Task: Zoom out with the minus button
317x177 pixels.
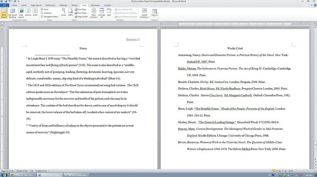Action: click(x=296, y=171)
